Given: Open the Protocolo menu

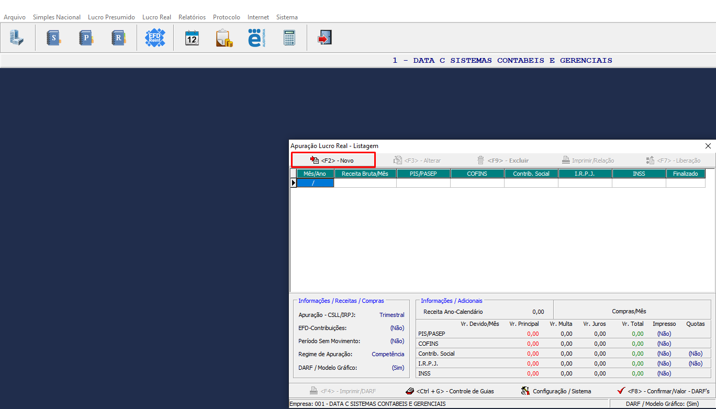Looking at the screenshot, I should coord(226,17).
